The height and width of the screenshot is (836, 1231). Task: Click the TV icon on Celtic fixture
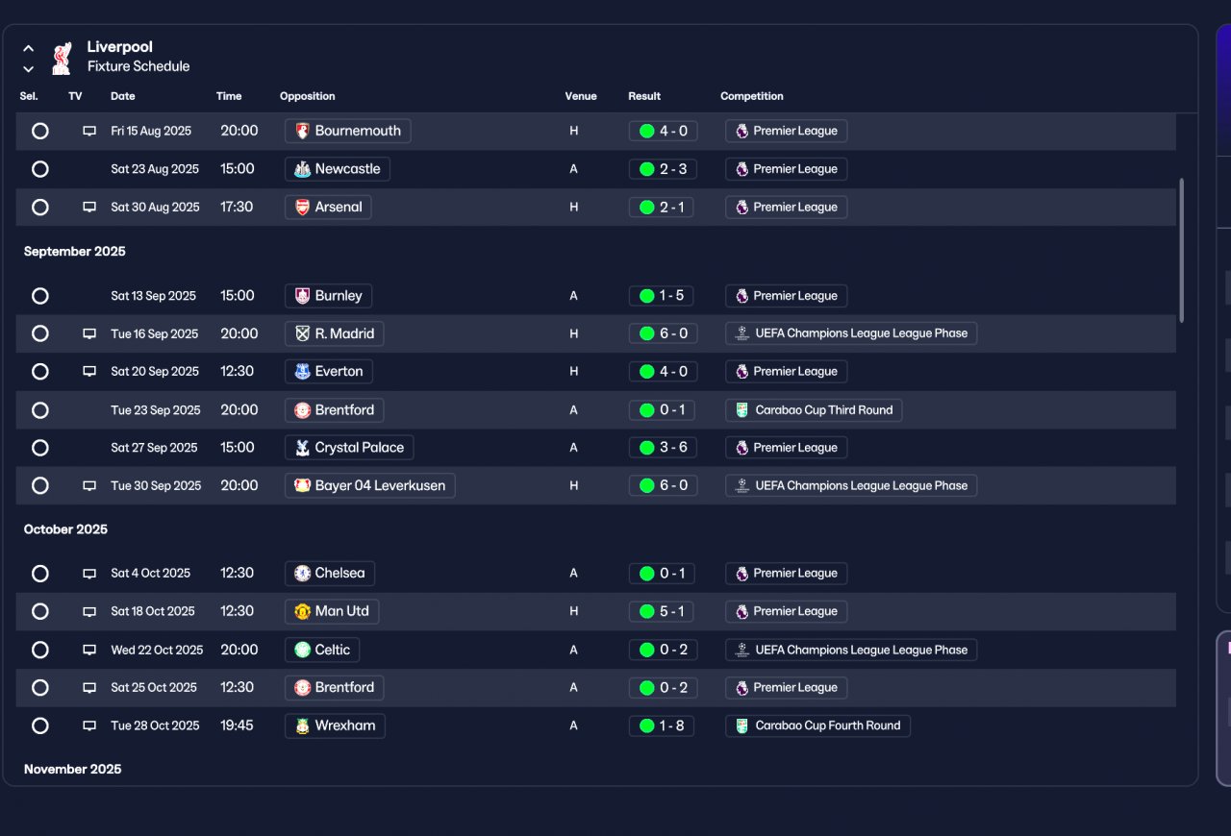click(89, 650)
